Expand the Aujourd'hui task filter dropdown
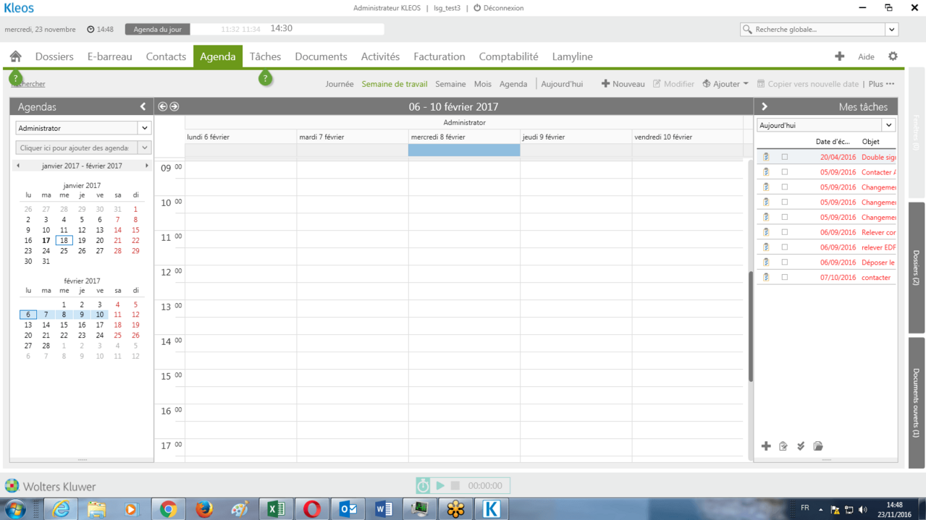Screen dimensions: 926x520 click(x=888, y=125)
